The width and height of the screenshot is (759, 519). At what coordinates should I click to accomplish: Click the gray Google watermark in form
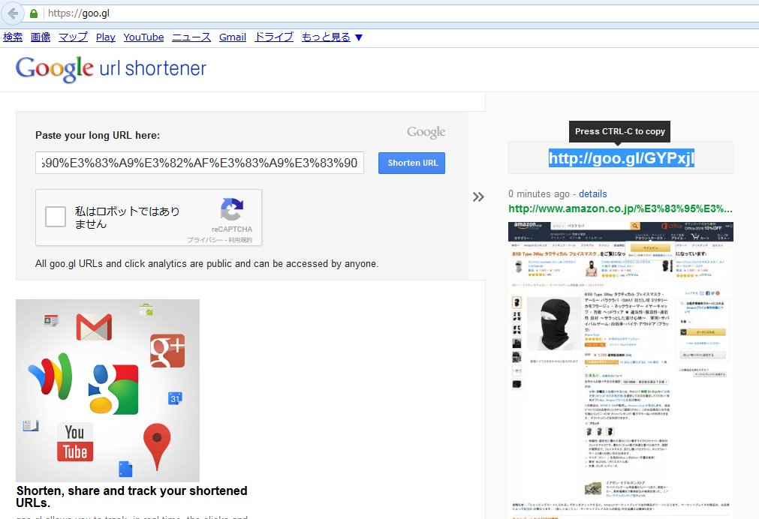tap(426, 132)
